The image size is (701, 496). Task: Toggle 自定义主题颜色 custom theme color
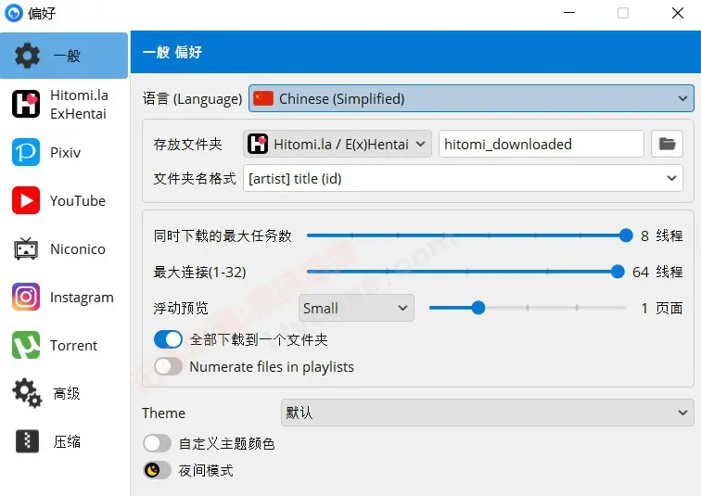[x=157, y=443]
